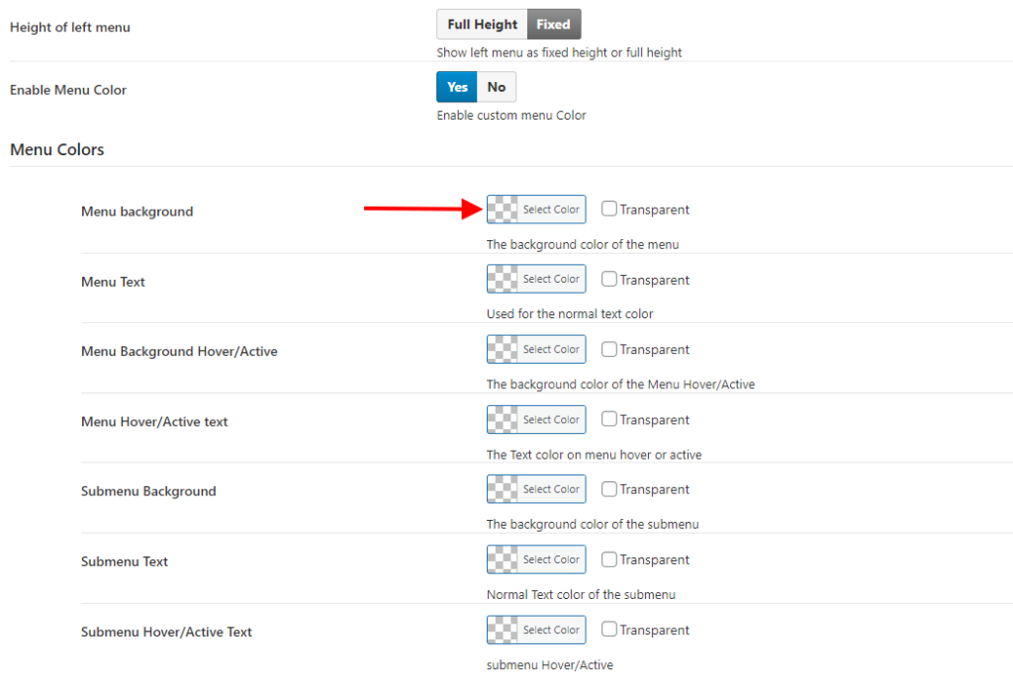Image resolution: width=1013 pixels, height=679 pixels.
Task: Enable Transparent for Submenu Hover/Active Text
Action: tap(609, 630)
